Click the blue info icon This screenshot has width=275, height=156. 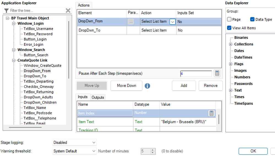coord(148,86)
